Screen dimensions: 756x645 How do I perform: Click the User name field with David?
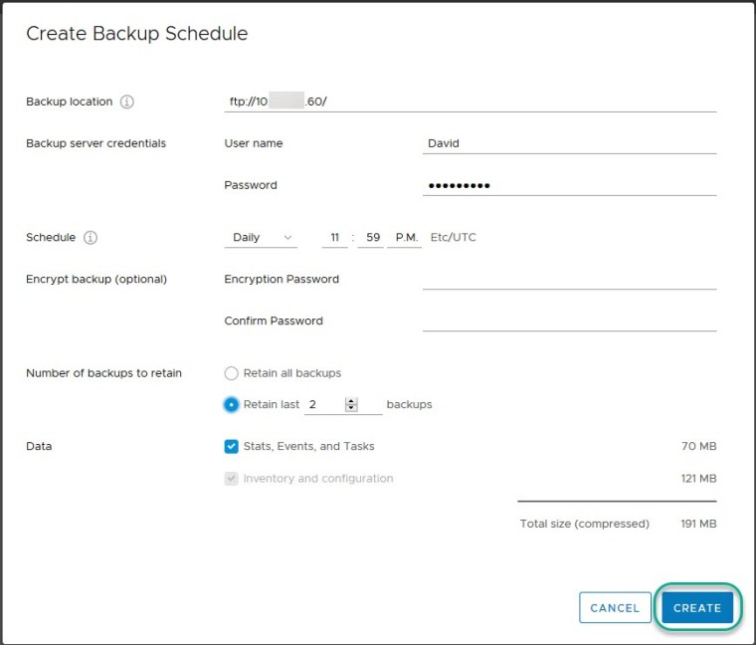[x=569, y=143]
